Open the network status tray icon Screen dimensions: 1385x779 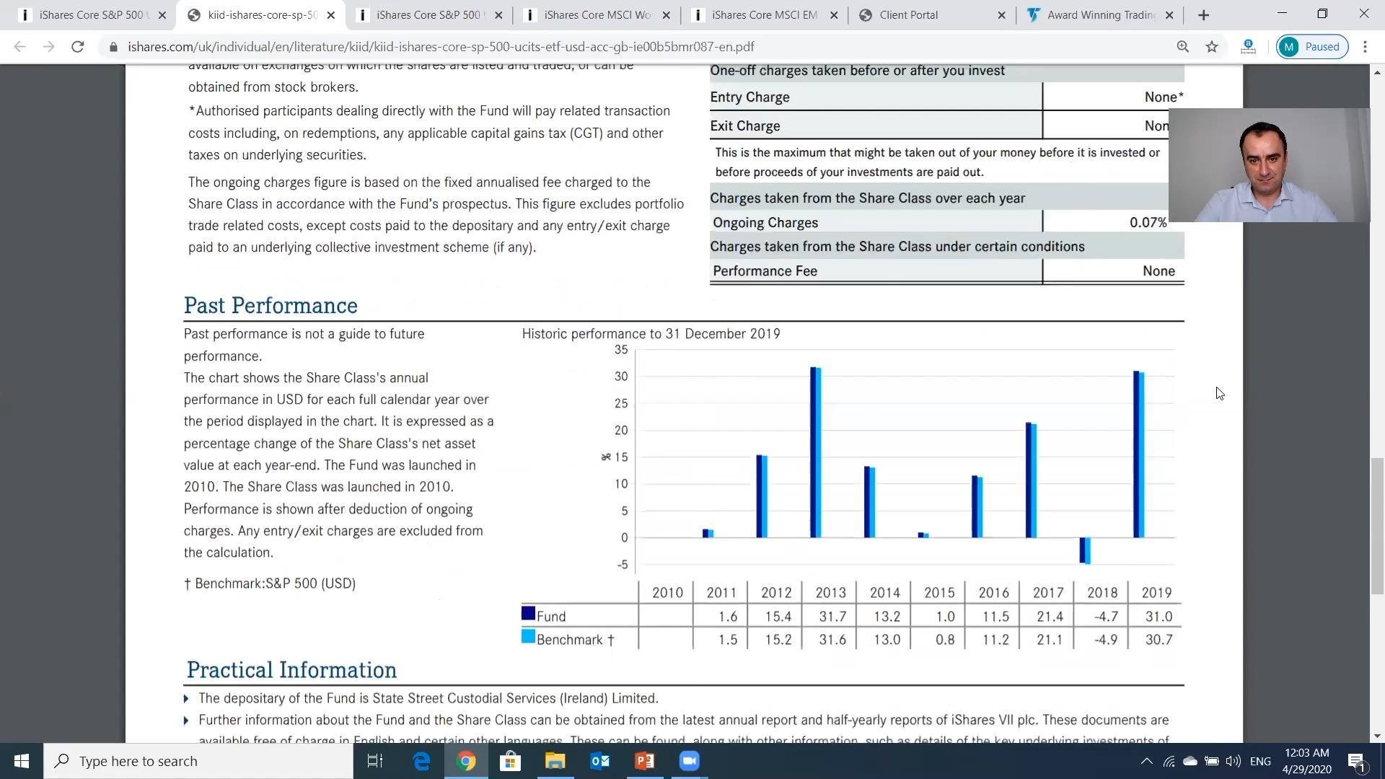[1169, 761]
